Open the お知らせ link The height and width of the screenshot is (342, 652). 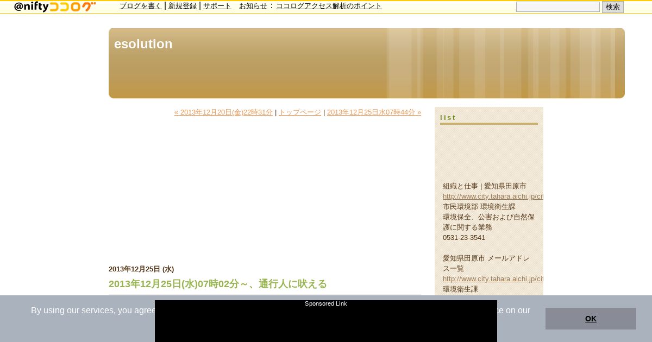253,6
